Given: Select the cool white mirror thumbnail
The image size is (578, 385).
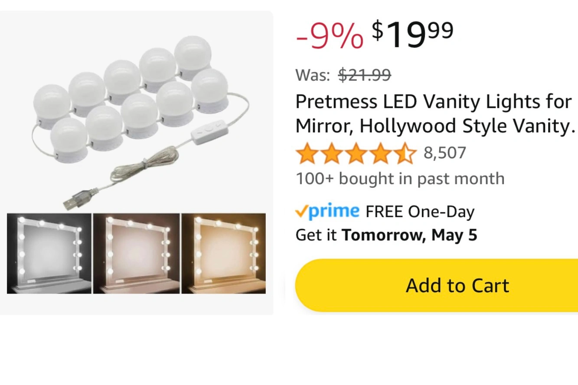Looking at the screenshot, I should coord(49,253).
